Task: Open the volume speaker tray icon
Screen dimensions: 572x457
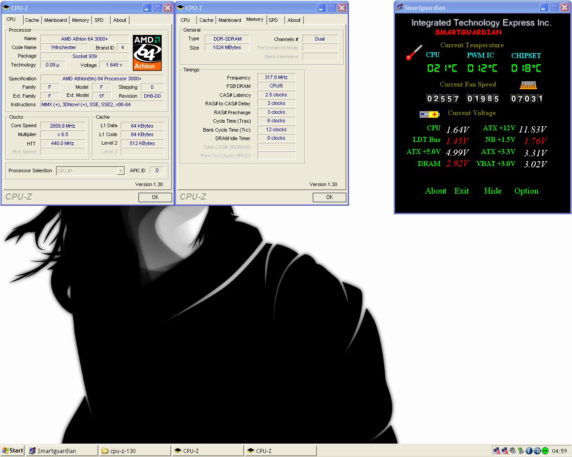Action: [513, 451]
